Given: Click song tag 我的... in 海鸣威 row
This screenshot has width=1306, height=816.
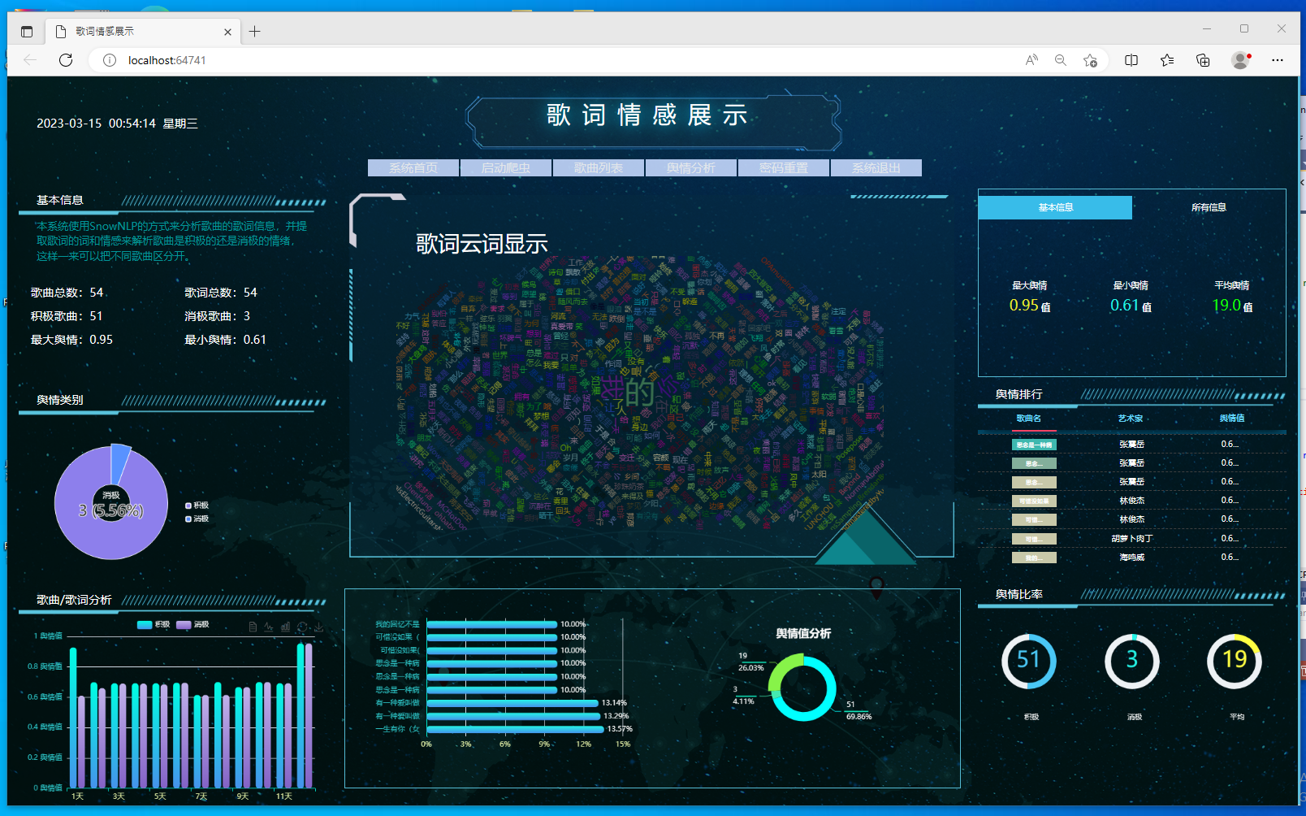Looking at the screenshot, I should pos(1034,558).
